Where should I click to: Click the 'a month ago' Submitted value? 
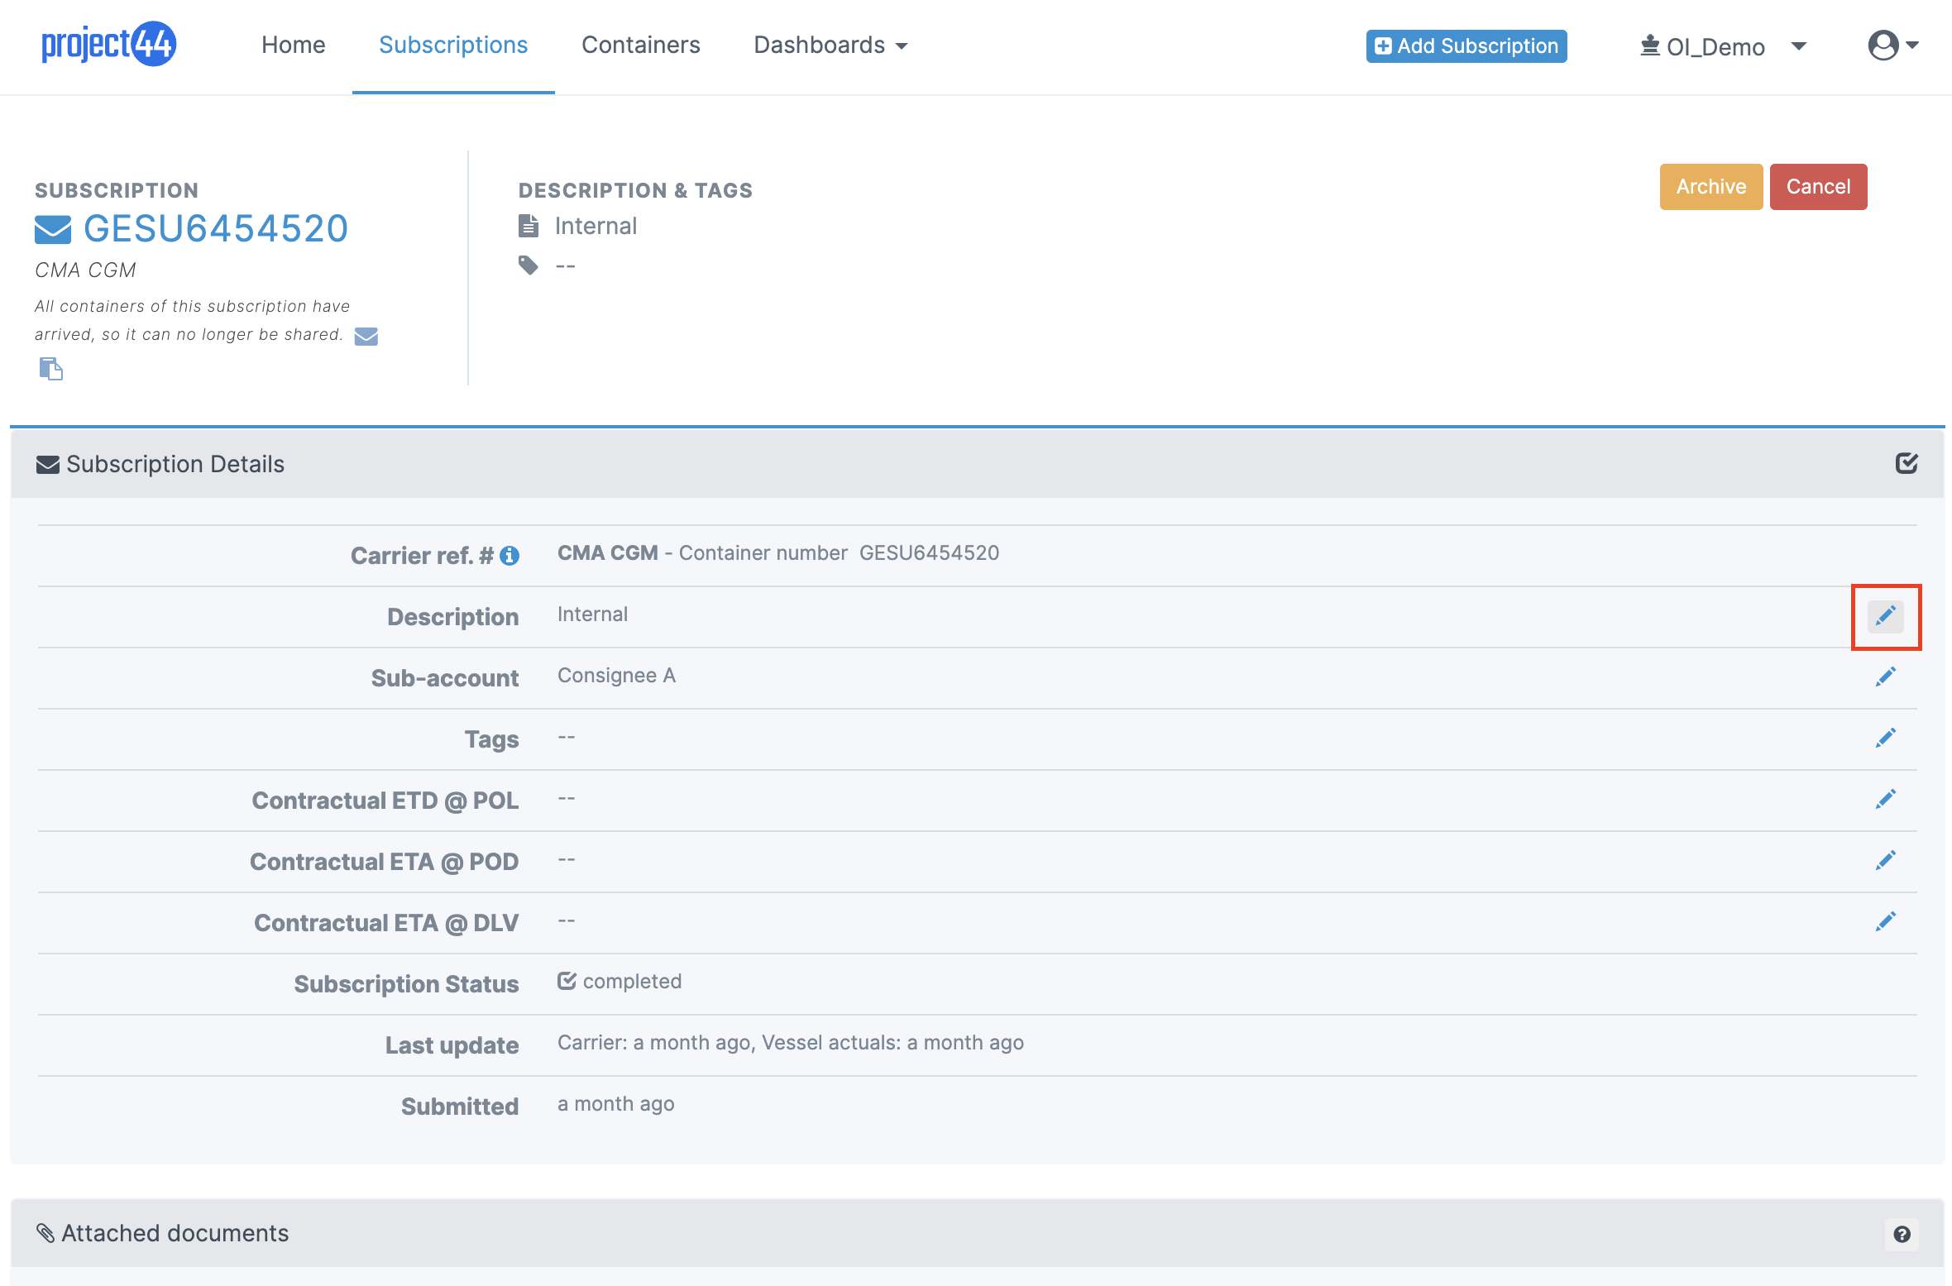pyautogui.click(x=615, y=1104)
